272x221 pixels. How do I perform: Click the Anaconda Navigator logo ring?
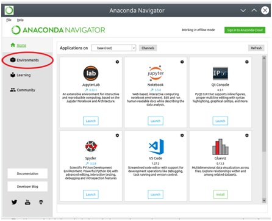click(16, 30)
